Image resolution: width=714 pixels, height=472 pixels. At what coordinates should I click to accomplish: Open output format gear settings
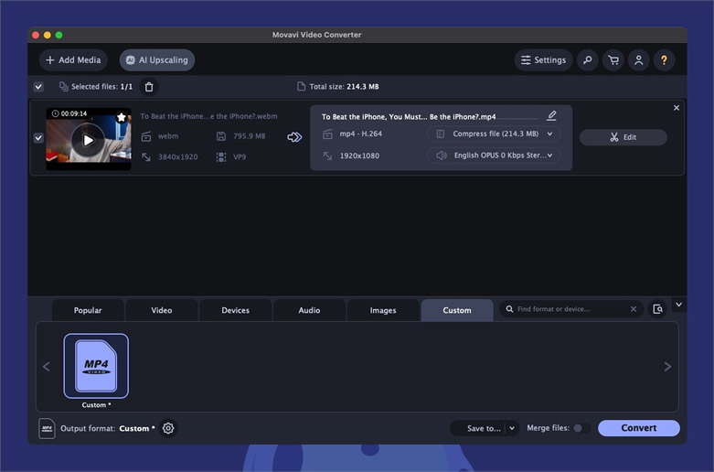(x=168, y=428)
